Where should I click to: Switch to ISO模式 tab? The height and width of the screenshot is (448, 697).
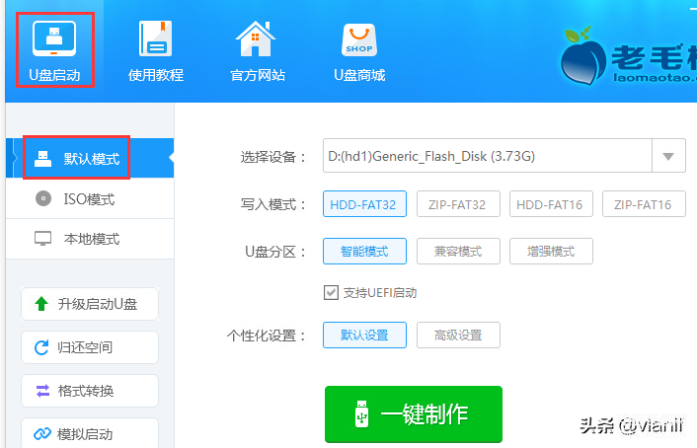(89, 199)
